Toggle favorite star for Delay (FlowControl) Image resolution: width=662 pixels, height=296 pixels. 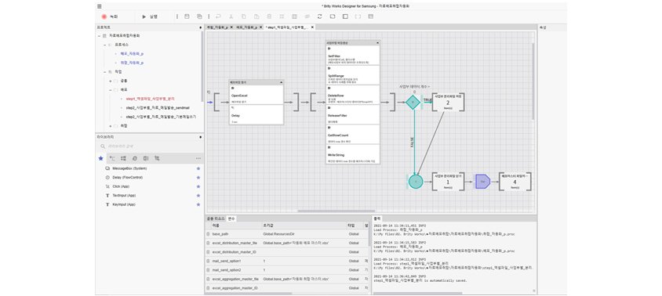pos(198,178)
